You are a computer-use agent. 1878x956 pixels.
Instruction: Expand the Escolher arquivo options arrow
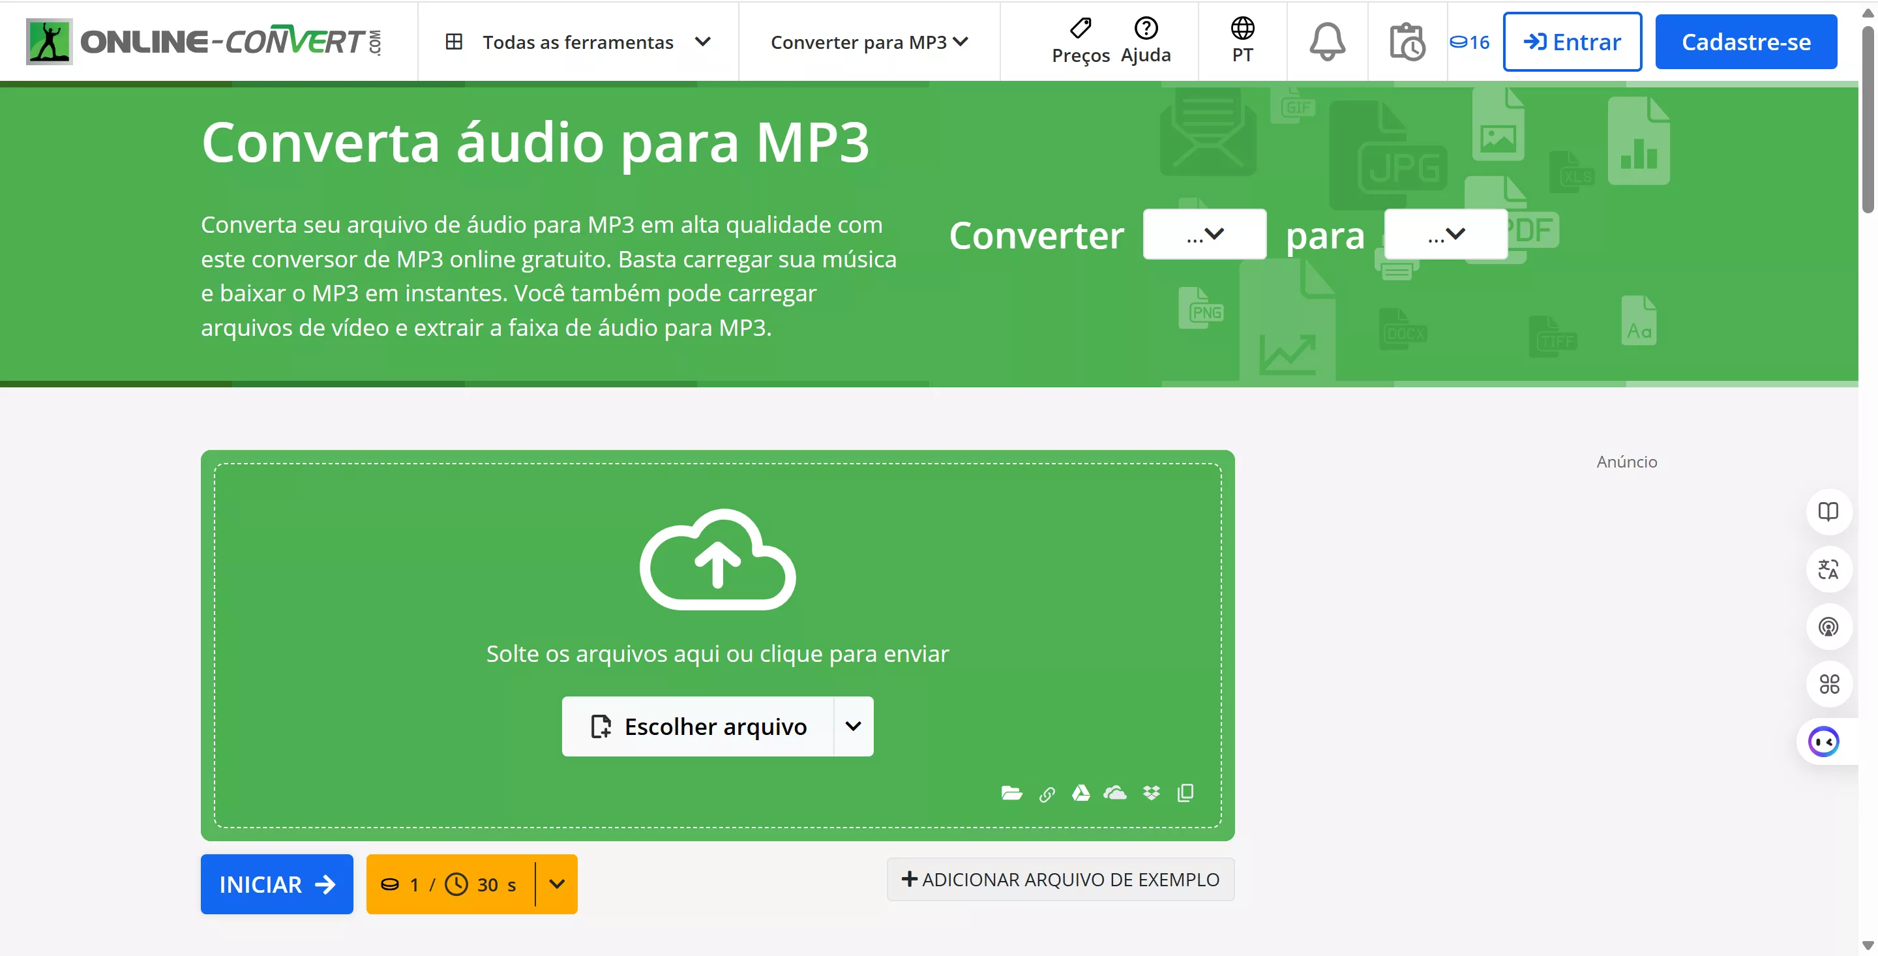853,726
